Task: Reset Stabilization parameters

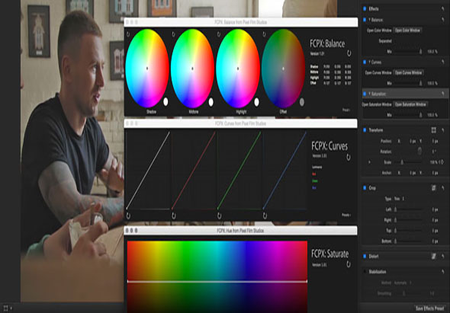Action: point(443,271)
